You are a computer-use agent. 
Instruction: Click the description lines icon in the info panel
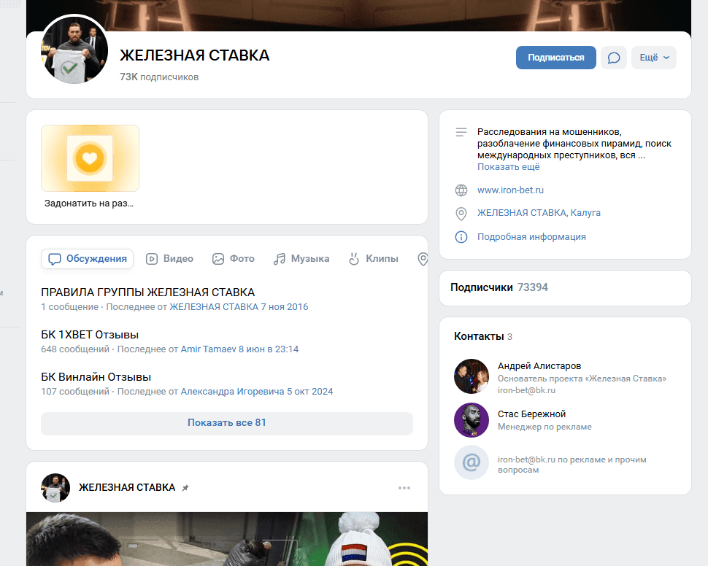(x=461, y=132)
